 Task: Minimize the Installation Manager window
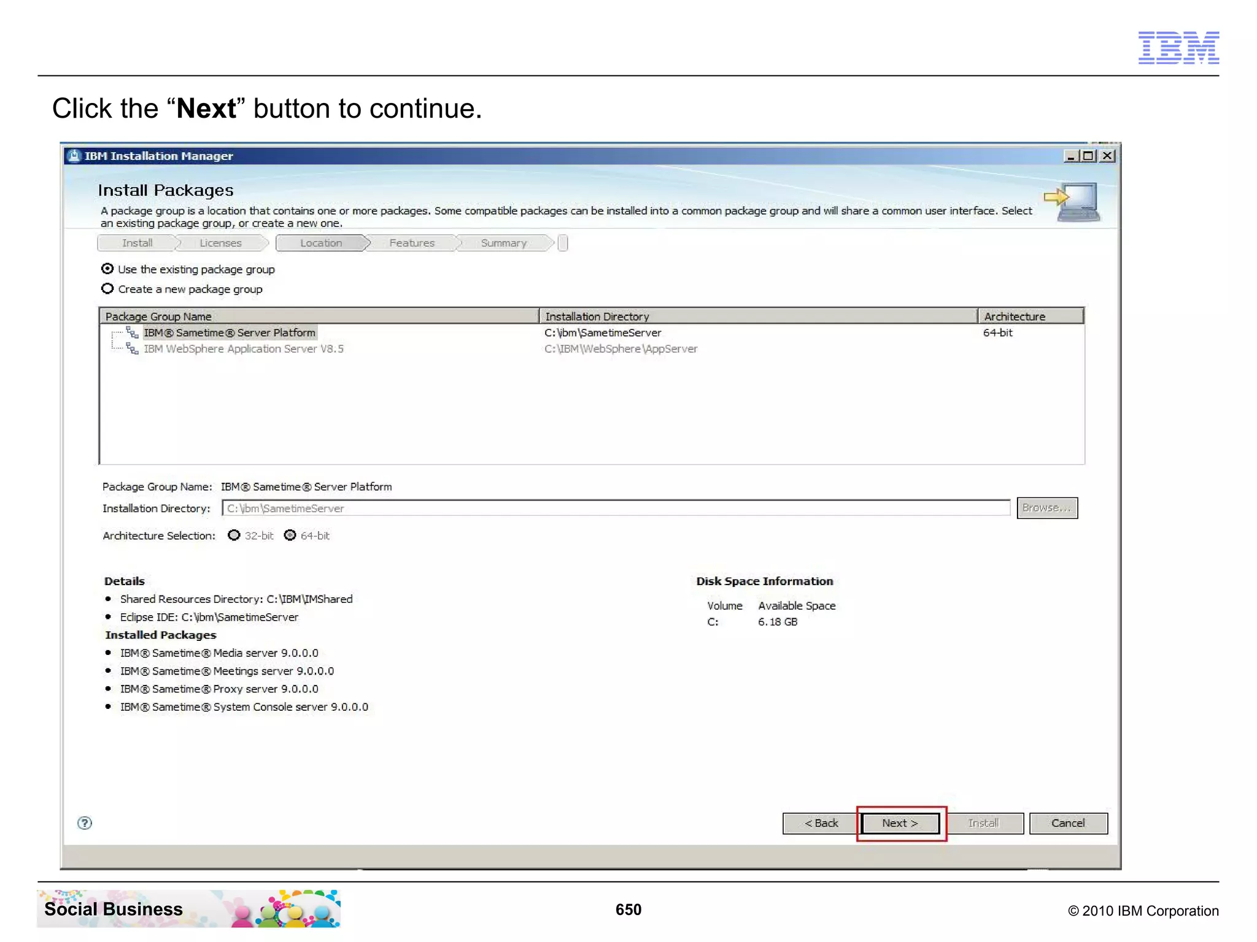tap(1070, 156)
